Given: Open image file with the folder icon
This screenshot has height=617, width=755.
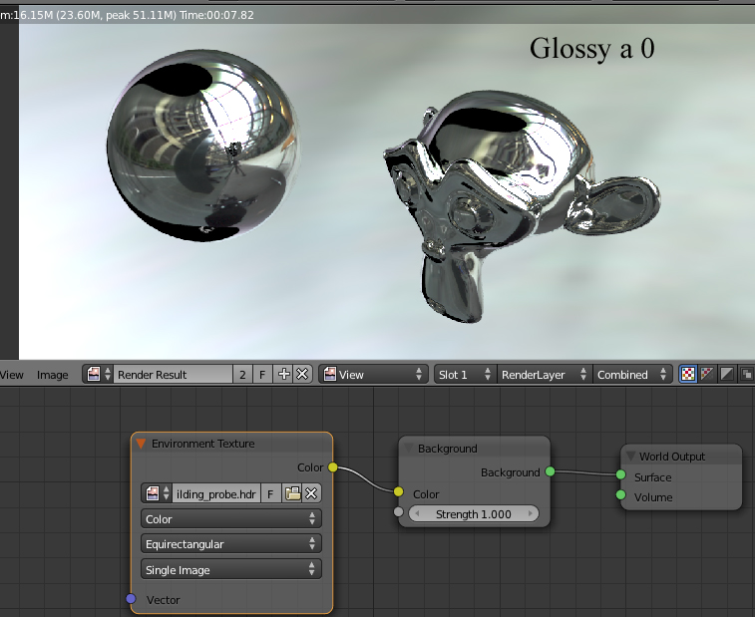Looking at the screenshot, I should [x=292, y=493].
